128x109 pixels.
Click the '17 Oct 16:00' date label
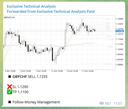point(88,71)
